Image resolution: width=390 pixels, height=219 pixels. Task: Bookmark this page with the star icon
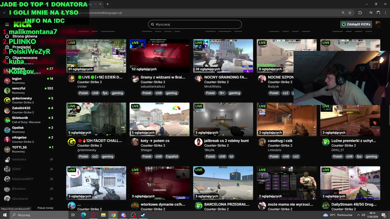click(350, 13)
